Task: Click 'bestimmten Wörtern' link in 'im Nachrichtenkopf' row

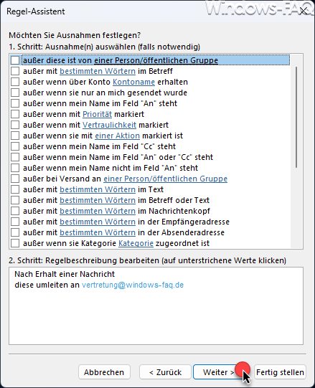Action: [98, 211]
